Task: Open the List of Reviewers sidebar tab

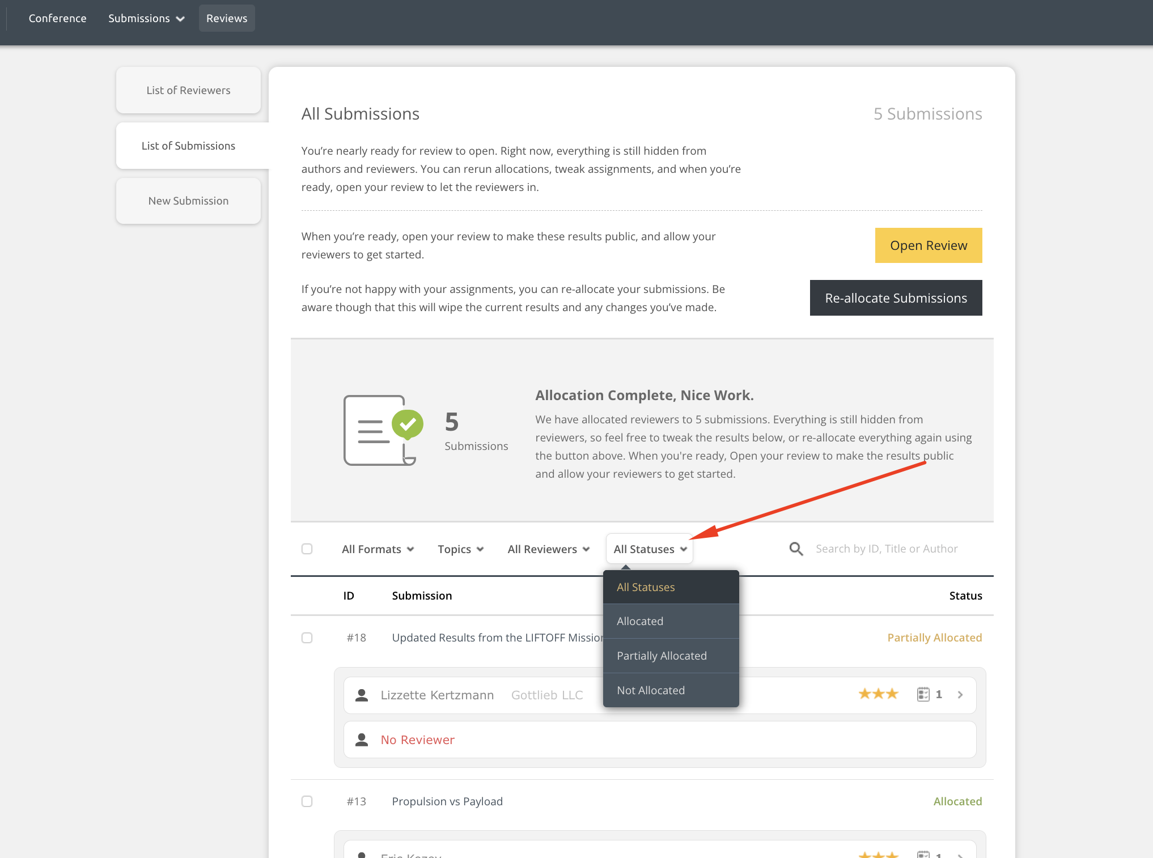Action: [188, 90]
